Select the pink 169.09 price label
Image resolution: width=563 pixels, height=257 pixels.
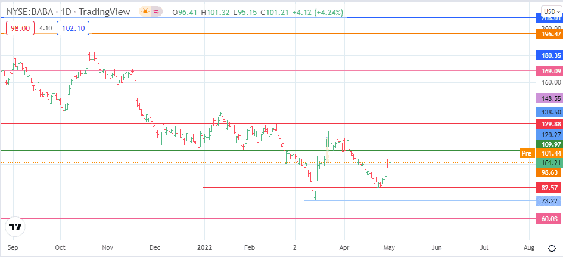(549, 71)
